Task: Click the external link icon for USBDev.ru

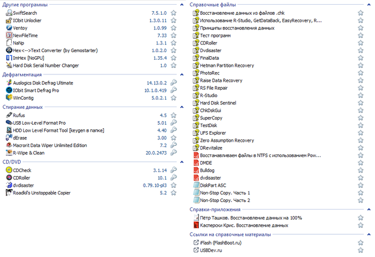Action: 196,250
